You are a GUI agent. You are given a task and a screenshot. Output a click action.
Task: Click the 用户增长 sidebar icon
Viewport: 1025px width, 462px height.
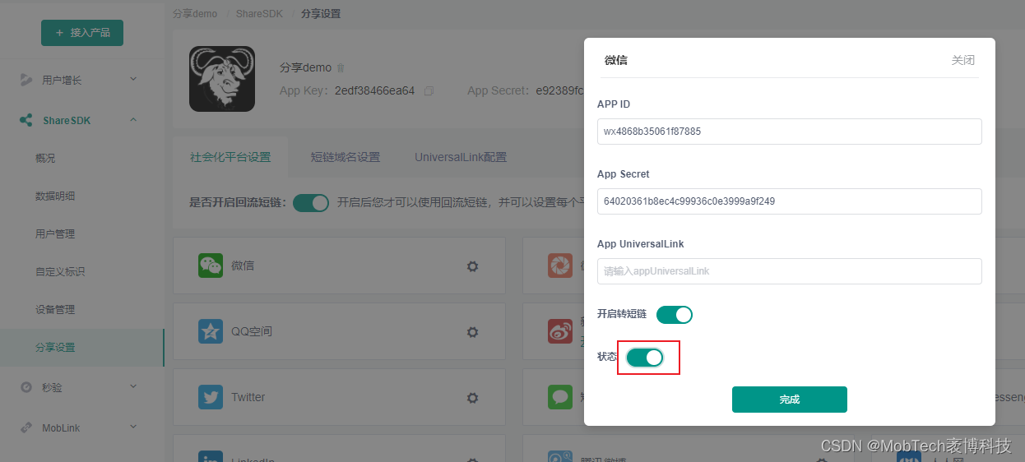(x=26, y=80)
